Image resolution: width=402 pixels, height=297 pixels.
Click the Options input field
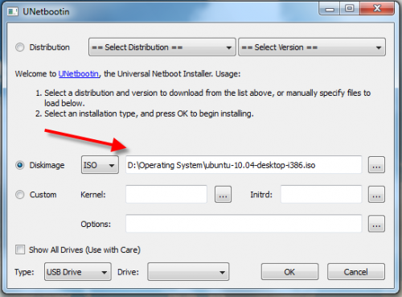point(244,224)
